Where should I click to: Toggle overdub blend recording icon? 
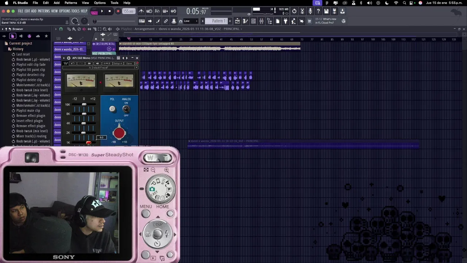(165, 11)
